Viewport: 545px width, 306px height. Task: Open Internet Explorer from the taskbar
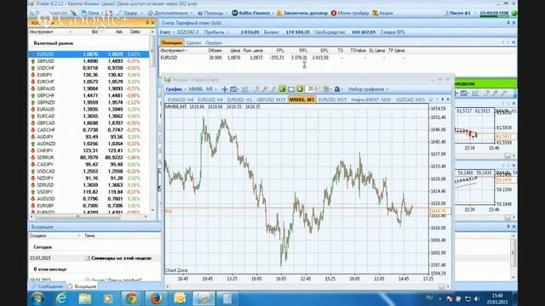61,298
